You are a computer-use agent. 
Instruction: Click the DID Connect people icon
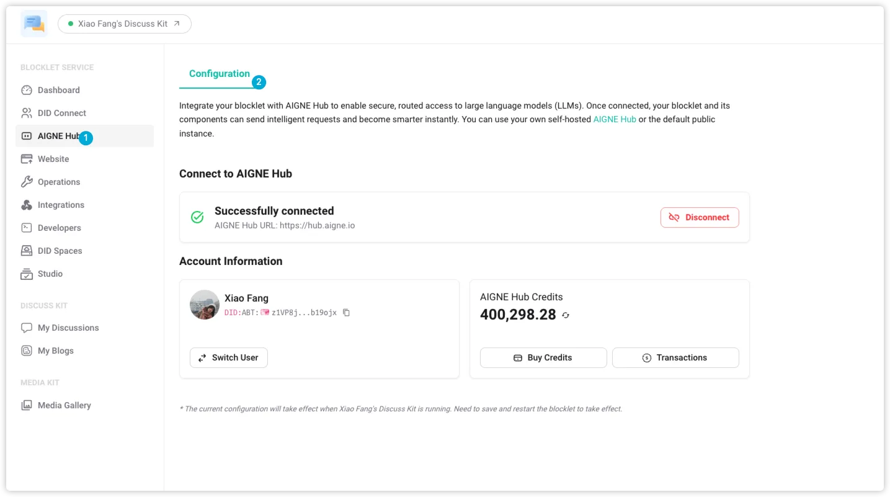tap(27, 113)
